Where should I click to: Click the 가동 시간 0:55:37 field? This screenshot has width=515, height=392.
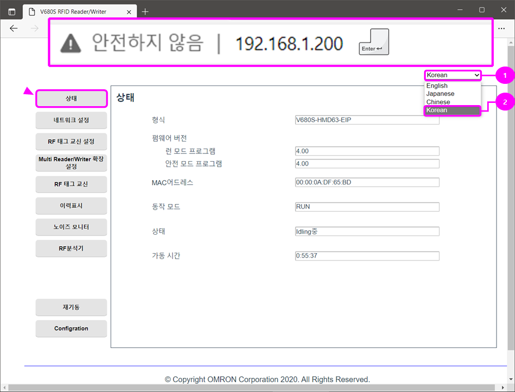click(x=367, y=256)
